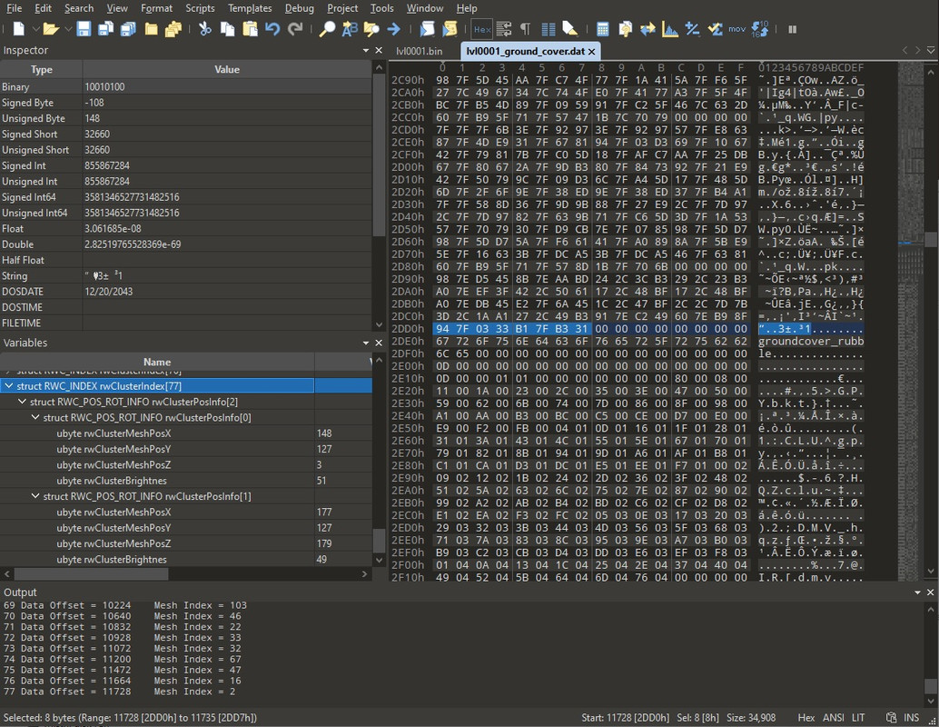Open Find with the magnifier icon
The height and width of the screenshot is (727, 939).
tap(326, 29)
